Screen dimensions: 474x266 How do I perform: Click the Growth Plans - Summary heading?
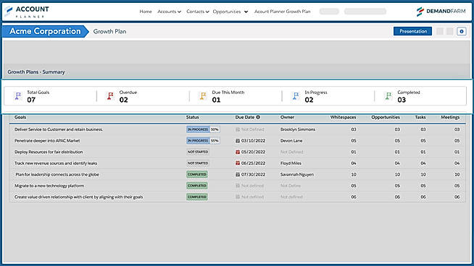(36, 72)
